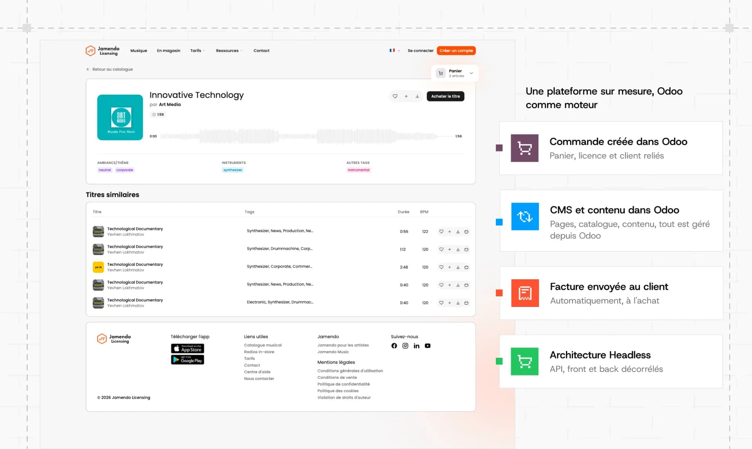Screen dimensions: 752x449
Task: Open the French flag language selector
Action: coord(394,50)
